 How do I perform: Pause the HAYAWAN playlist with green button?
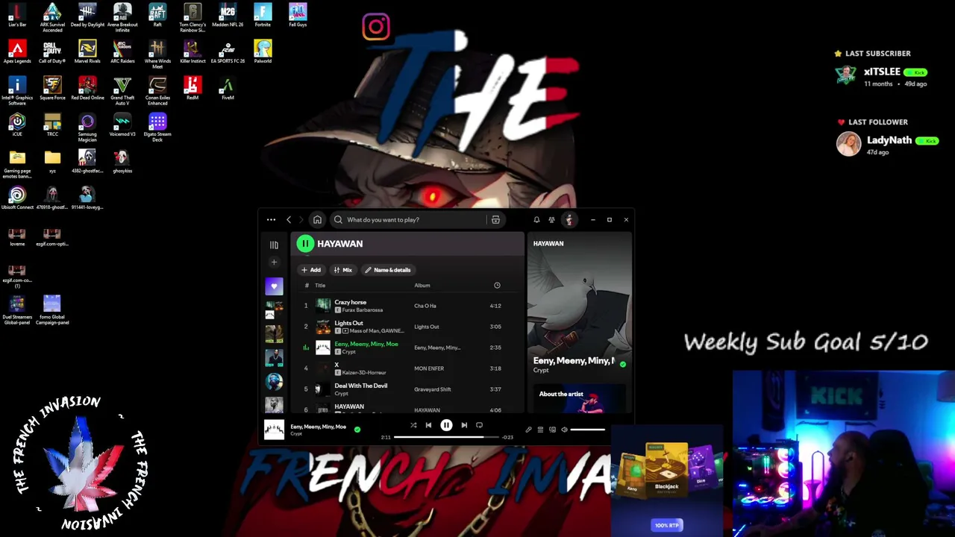tap(305, 244)
